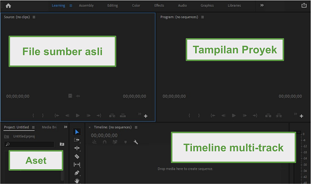This screenshot has height=184, width=311.
Task: Click Insert button in Source monitor
Action: [x=112, y=115]
